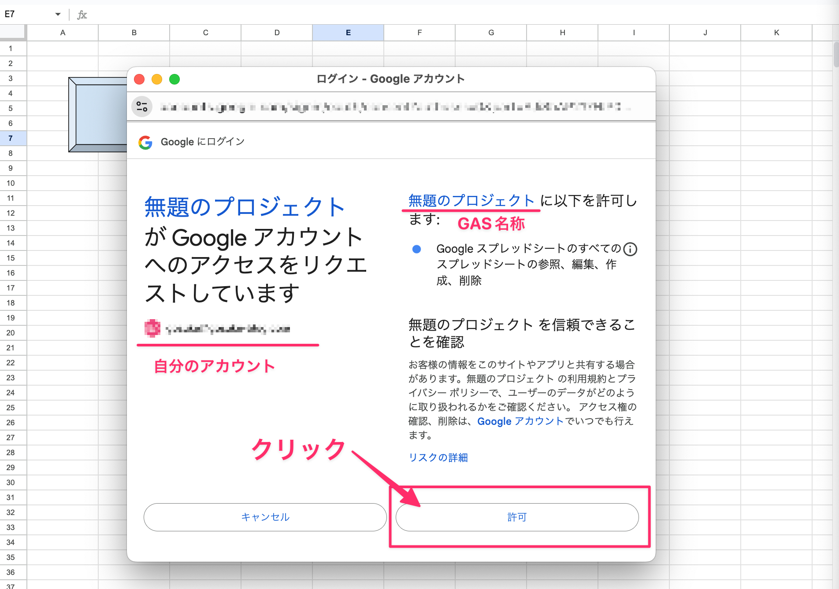The height and width of the screenshot is (589, 839).
Task: Open the リスクの詳細 link
Action: 438,458
